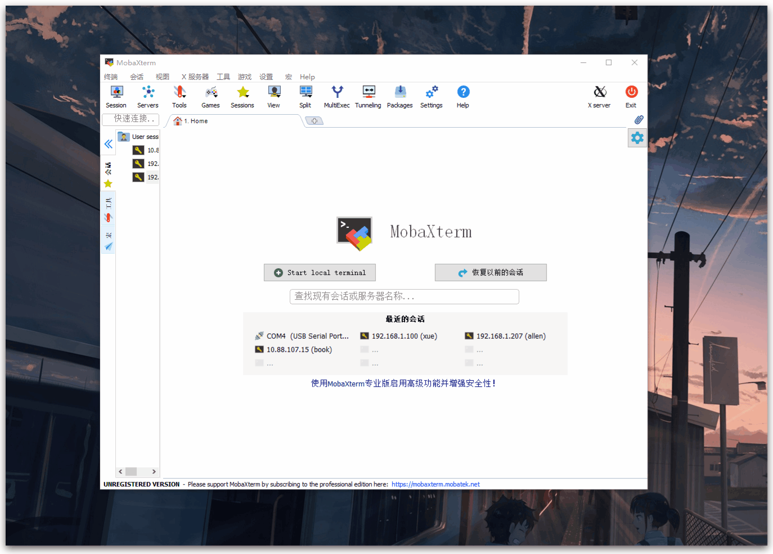
Task: Open the Tools toolbar icon
Action: pyautogui.click(x=179, y=96)
